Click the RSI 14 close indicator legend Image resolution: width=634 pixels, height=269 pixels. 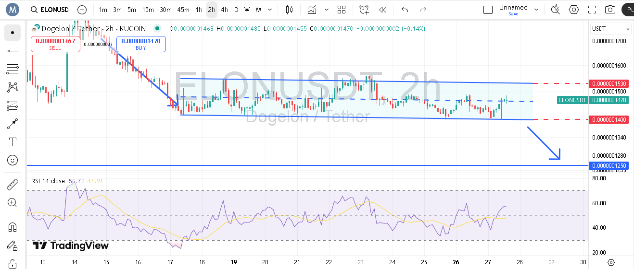click(x=48, y=181)
